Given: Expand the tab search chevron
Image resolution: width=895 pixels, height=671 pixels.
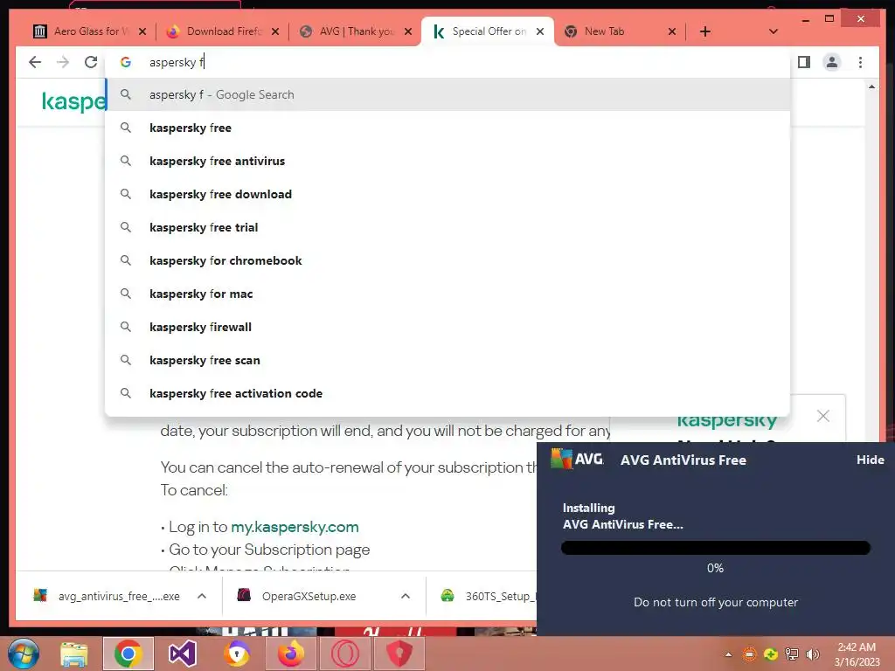Looking at the screenshot, I should point(774,31).
